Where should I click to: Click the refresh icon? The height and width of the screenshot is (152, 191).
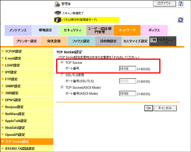(180, 20)
